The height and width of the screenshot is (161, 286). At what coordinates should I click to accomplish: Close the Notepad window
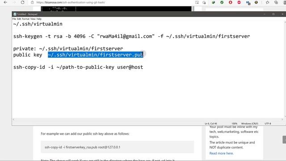pos(282,14)
